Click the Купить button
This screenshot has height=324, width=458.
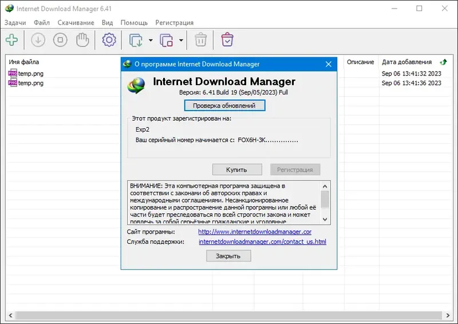237,170
